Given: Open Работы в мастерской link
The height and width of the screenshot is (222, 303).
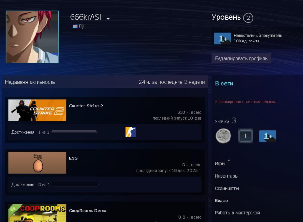Looking at the screenshot, I should (237, 212).
